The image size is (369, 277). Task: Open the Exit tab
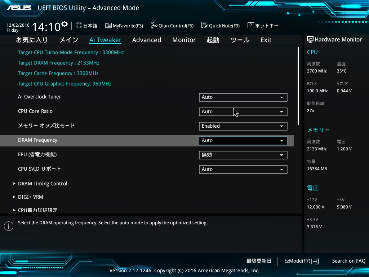[266, 40]
